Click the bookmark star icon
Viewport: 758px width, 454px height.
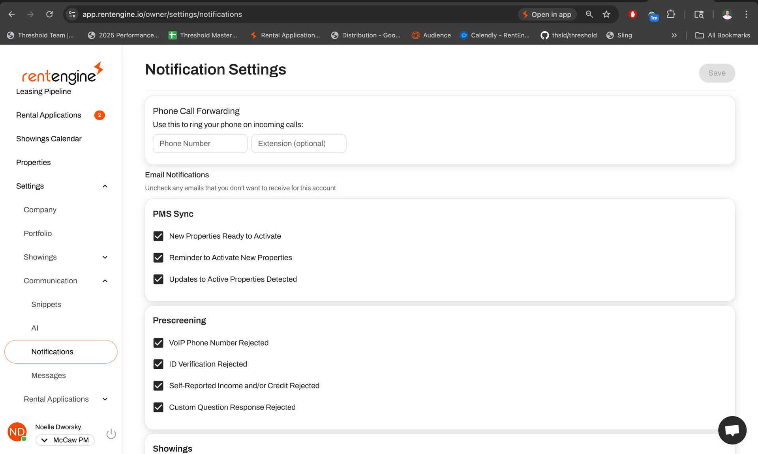tap(607, 14)
